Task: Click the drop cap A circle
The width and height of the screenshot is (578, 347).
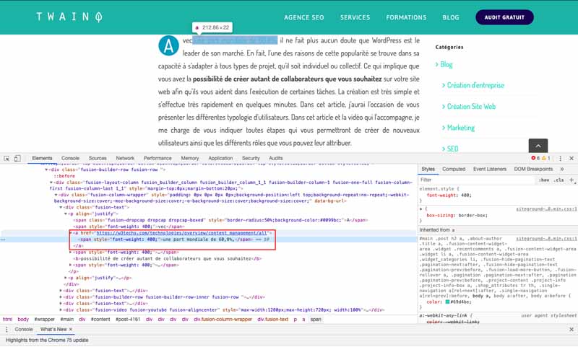Action: [x=168, y=45]
